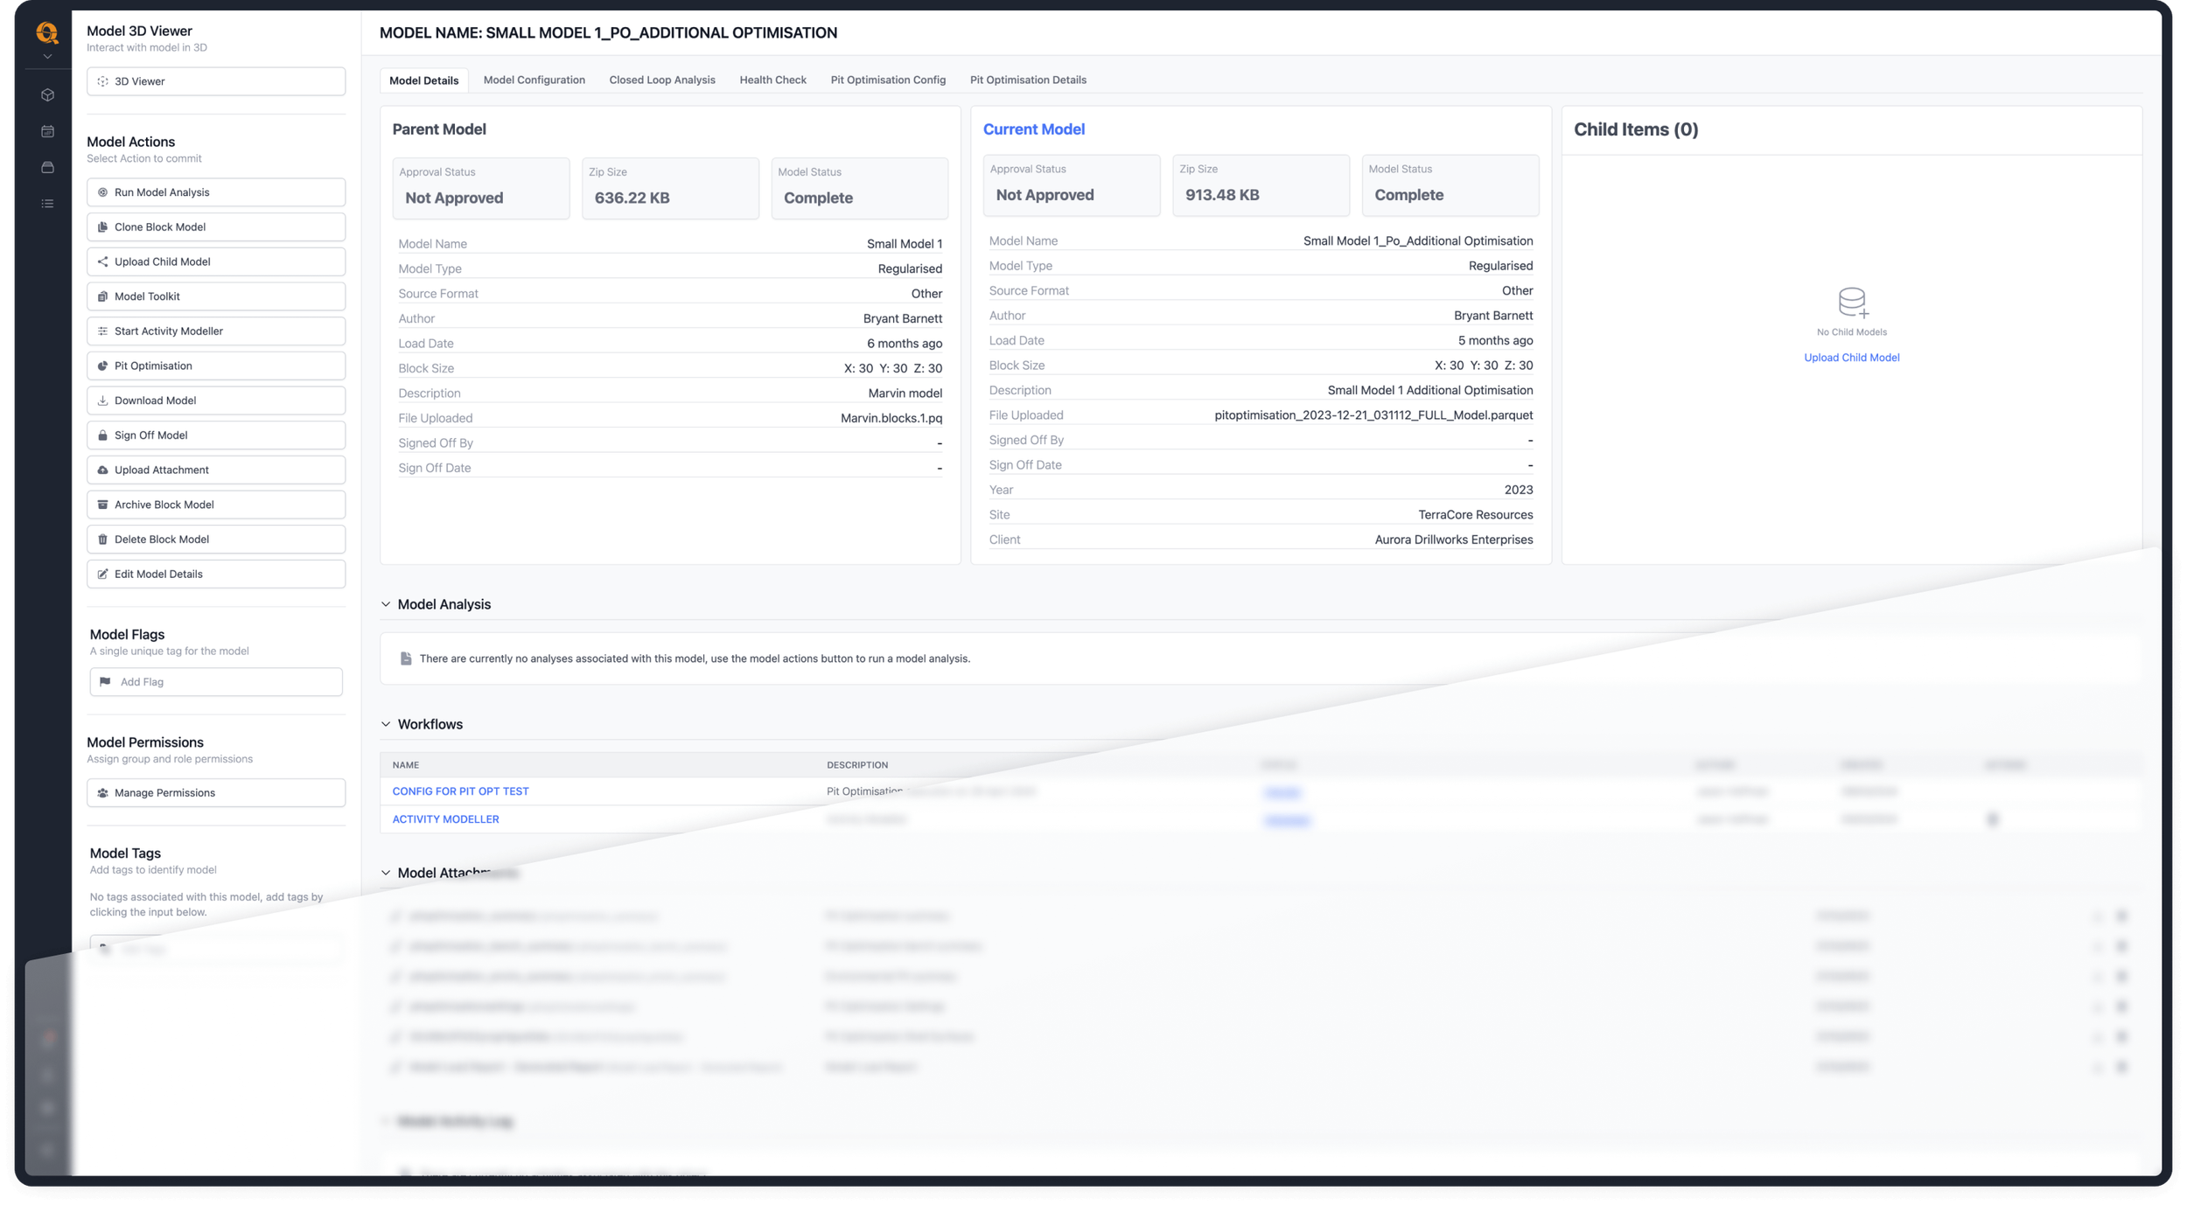This screenshot has height=1205, width=2187.
Task: Select the Pit Optimisation pie icon
Action: 102,366
